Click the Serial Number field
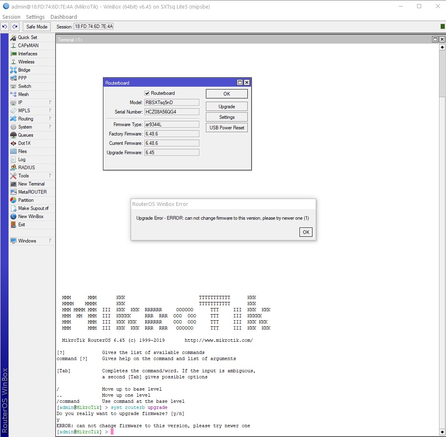 point(172,112)
